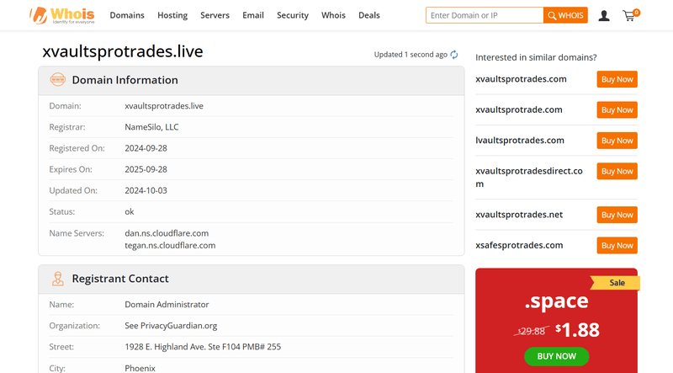Open the Security menu

pyautogui.click(x=293, y=15)
